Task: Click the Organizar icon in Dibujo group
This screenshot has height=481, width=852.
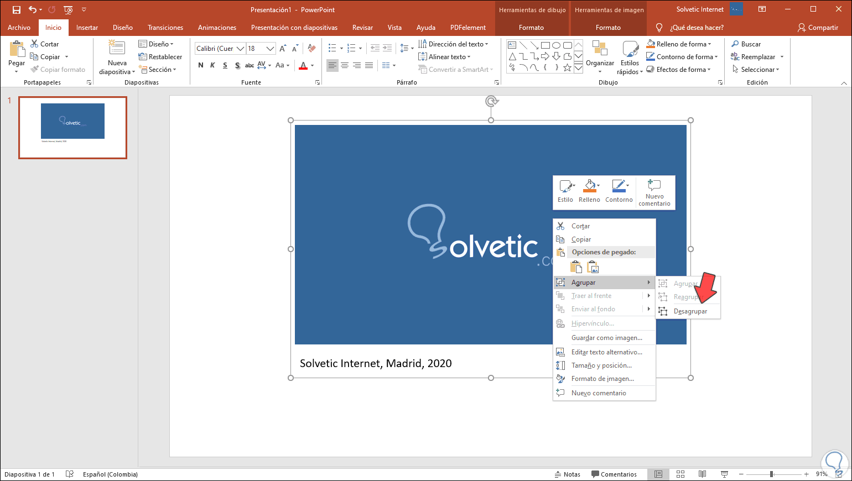Action: pyautogui.click(x=600, y=49)
